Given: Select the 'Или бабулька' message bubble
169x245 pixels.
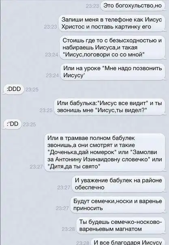Looking at the screenshot, I should coord(109,107).
